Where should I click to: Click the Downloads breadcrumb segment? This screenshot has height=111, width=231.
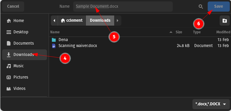[100, 21]
